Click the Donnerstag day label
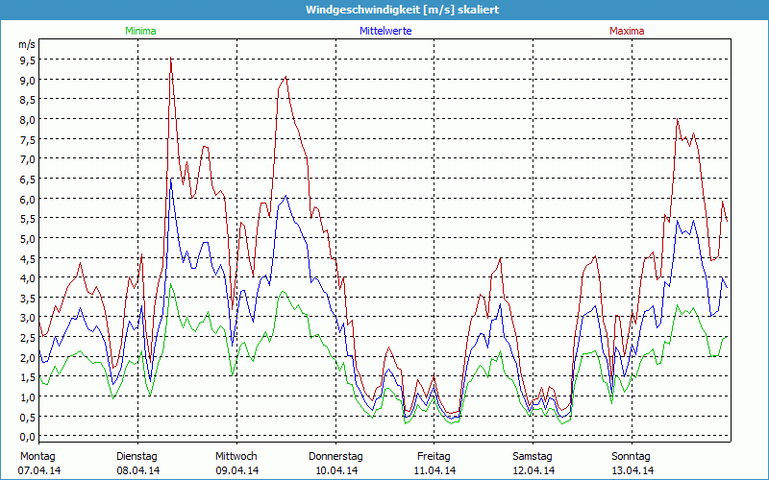The height and width of the screenshot is (480, 769). click(335, 457)
